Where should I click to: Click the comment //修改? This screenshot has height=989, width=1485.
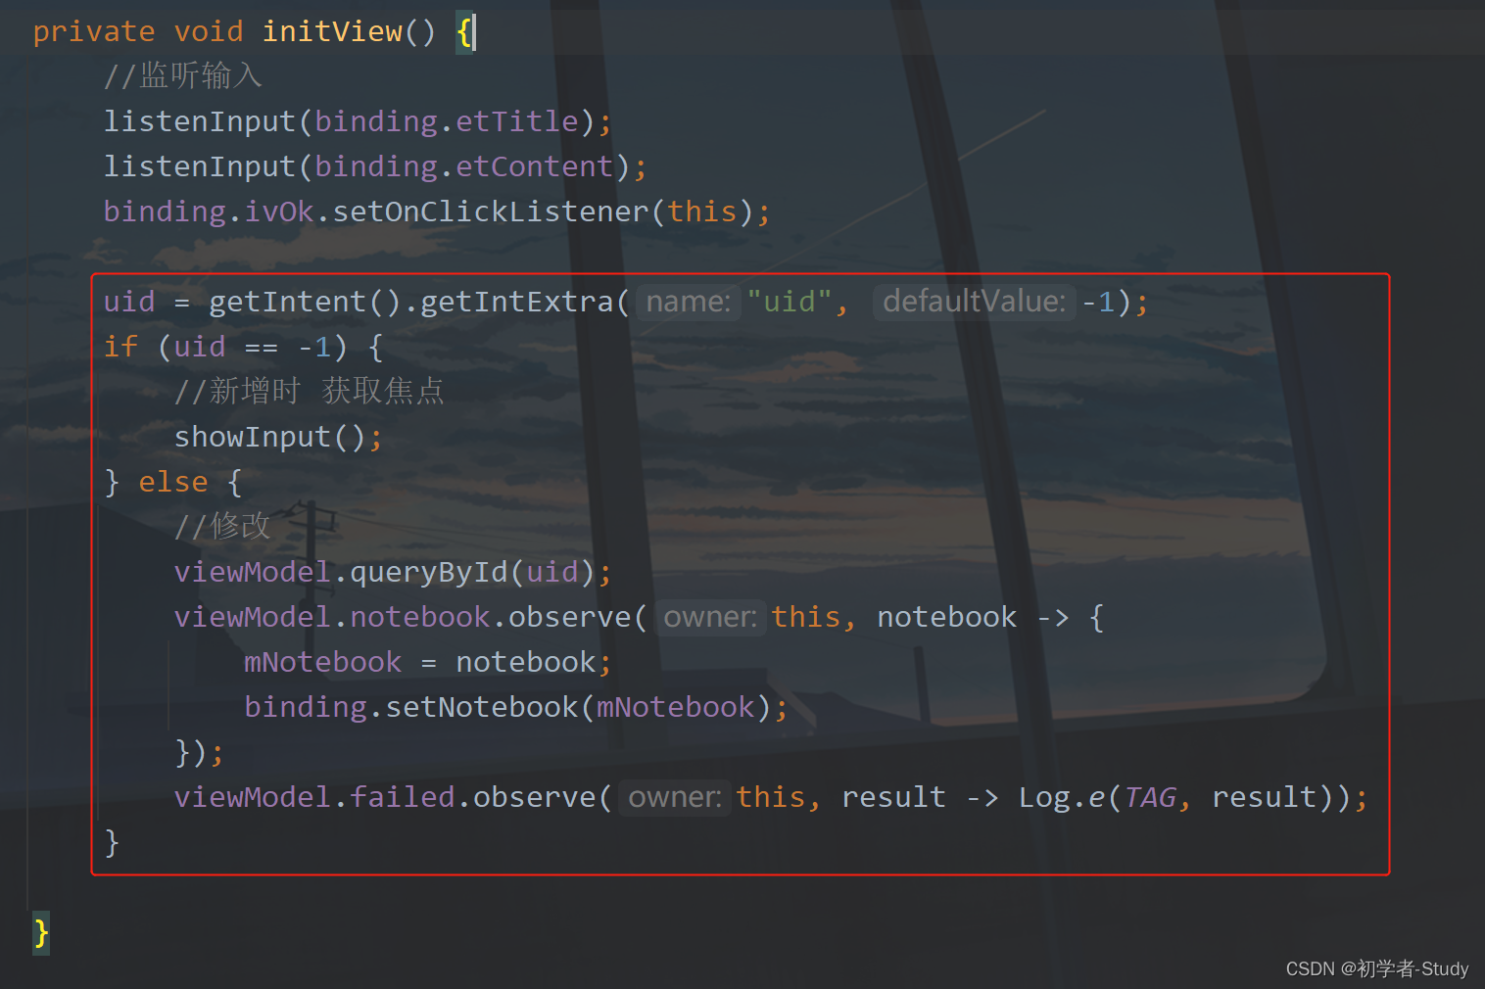tap(222, 527)
